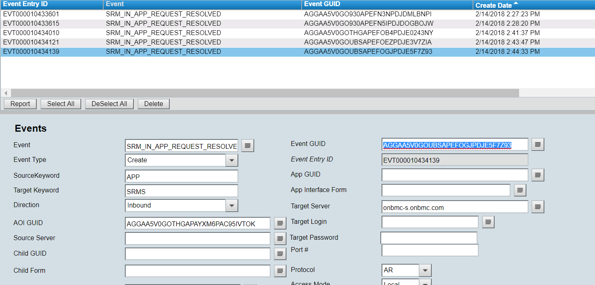Focus the Target Password field
The width and height of the screenshot is (595, 285).
[x=429, y=238]
